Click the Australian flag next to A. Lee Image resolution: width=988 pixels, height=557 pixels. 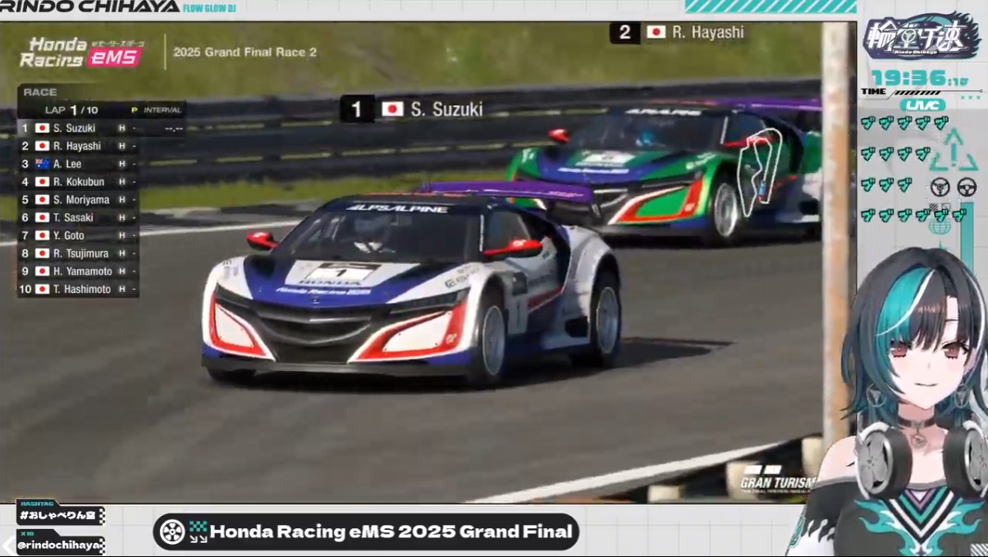coord(42,164)
